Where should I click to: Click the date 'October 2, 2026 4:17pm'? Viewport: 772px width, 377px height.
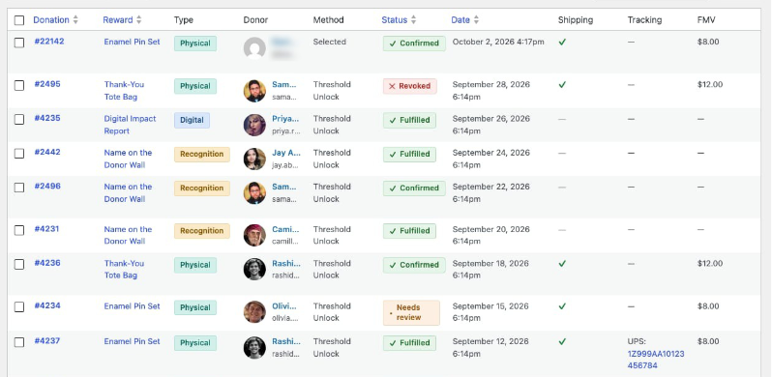point(498,42)
